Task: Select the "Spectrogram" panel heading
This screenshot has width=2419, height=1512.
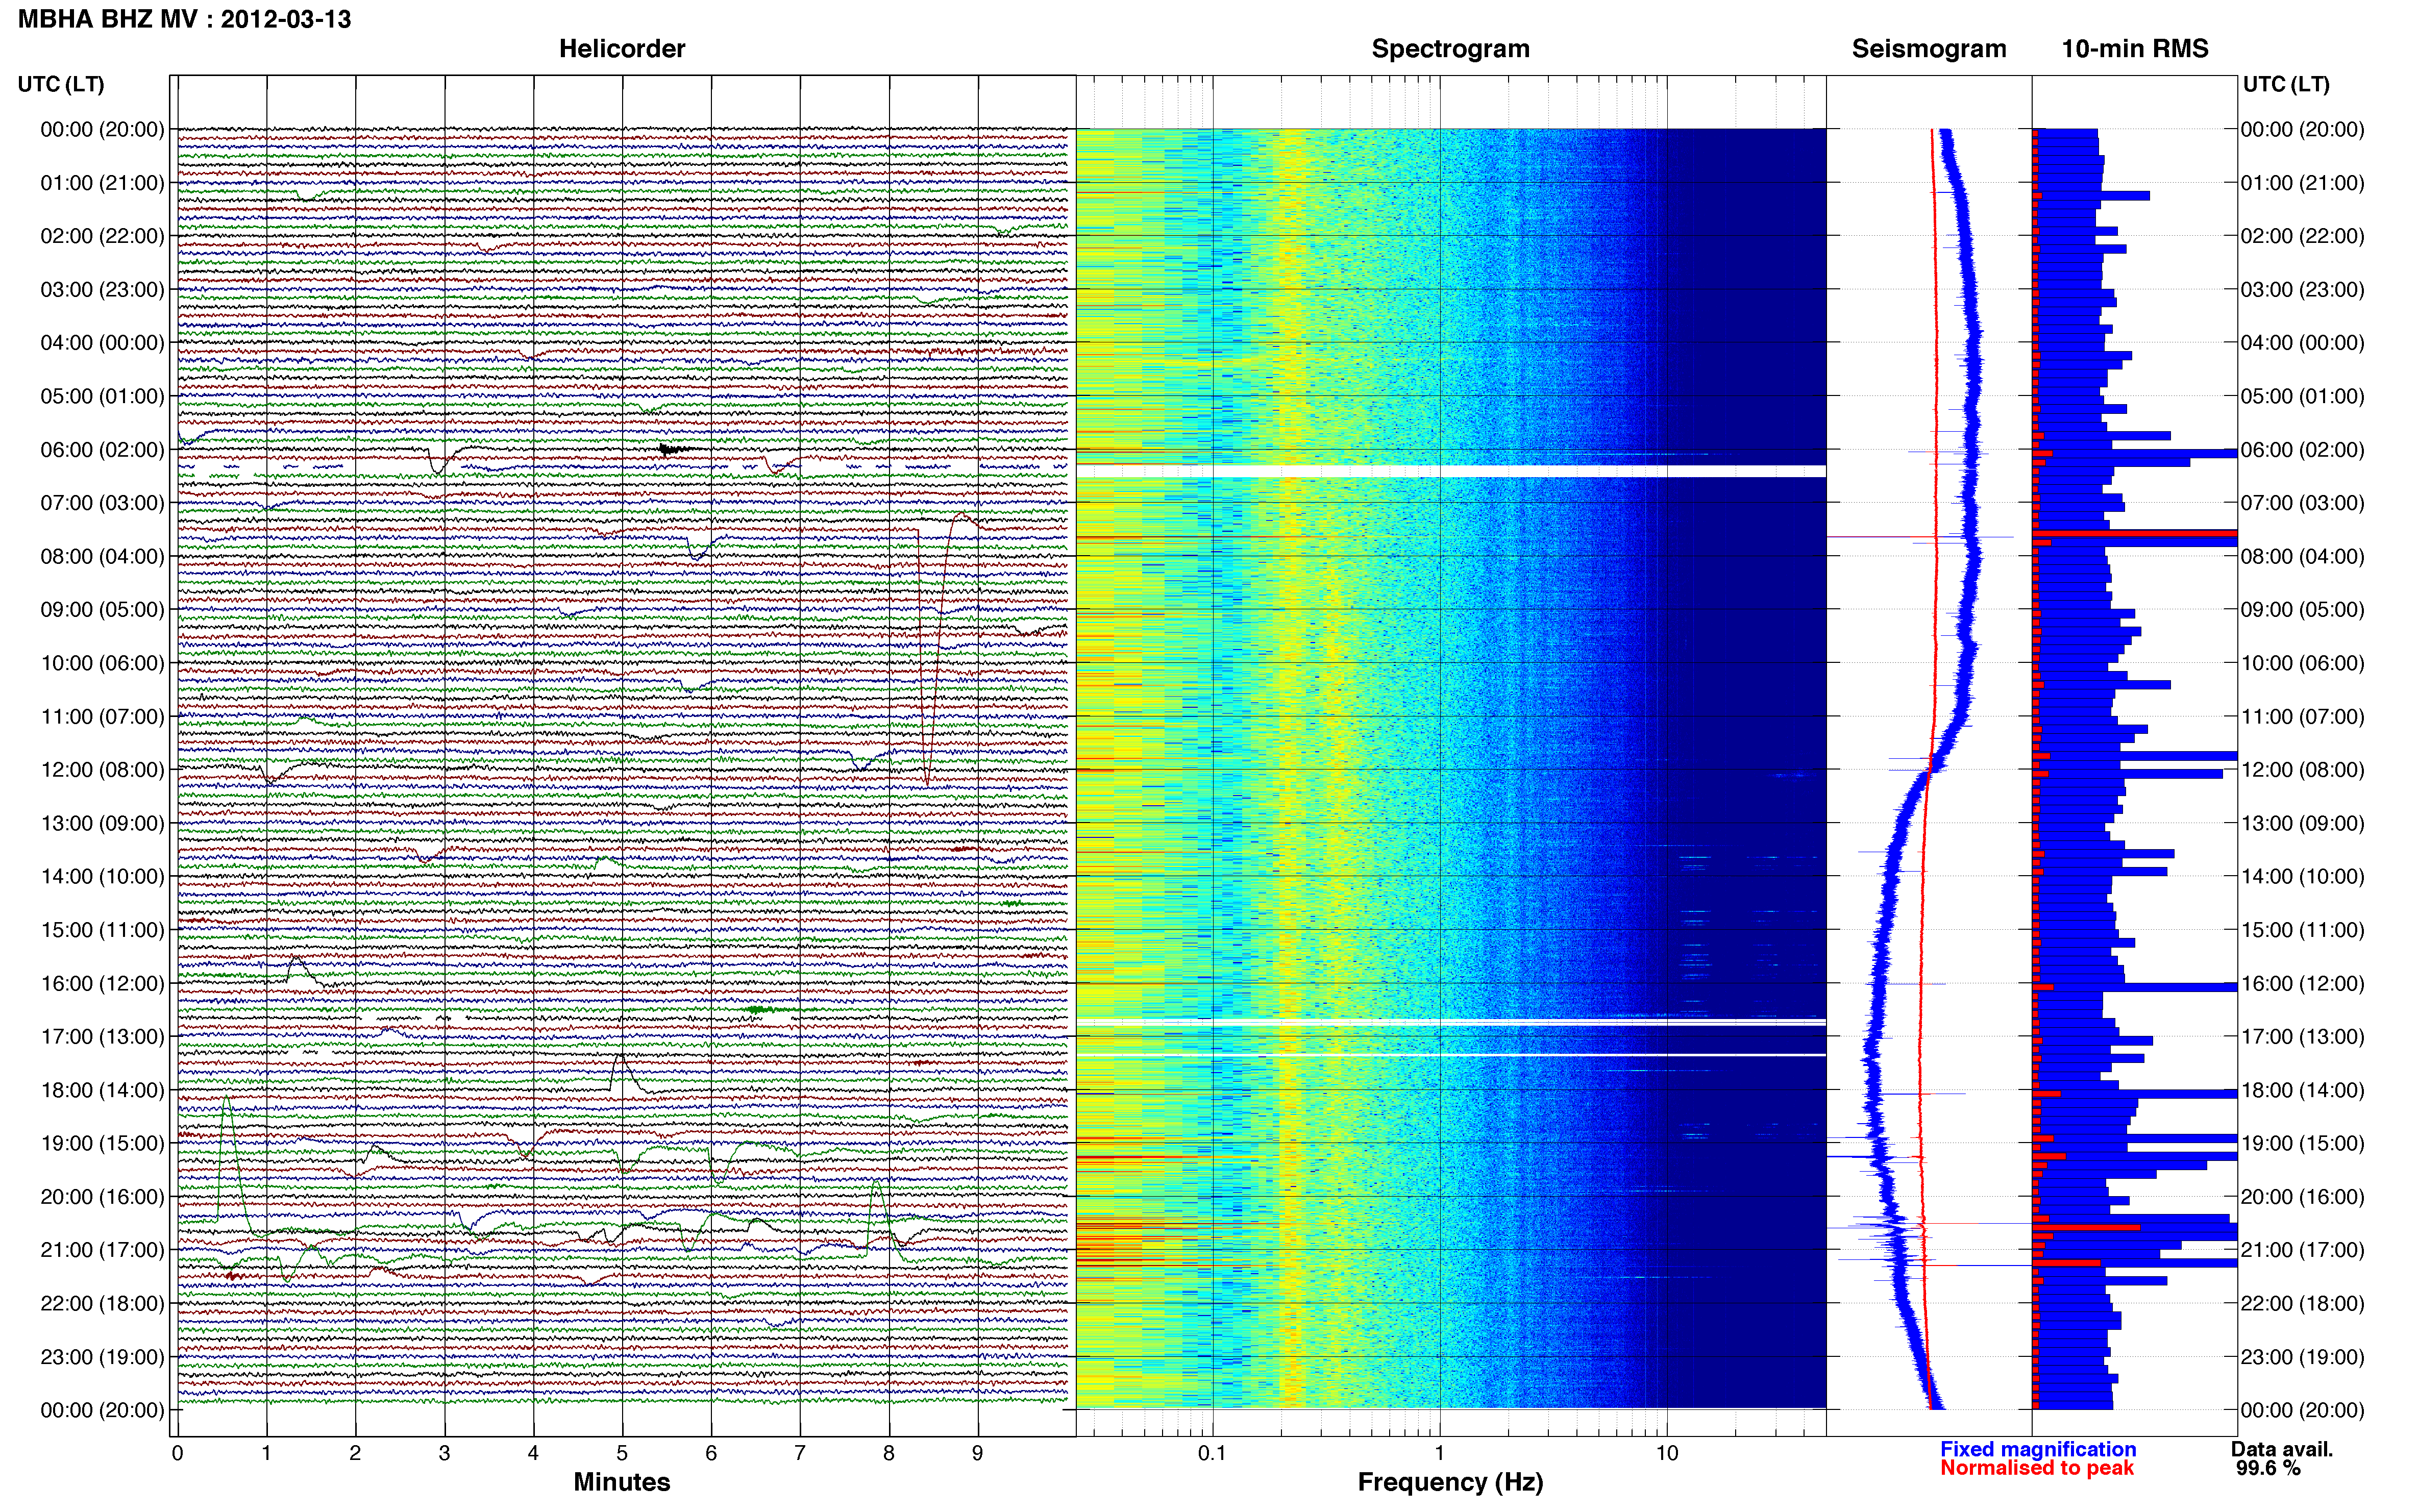Action: (x=1450, y=49)
